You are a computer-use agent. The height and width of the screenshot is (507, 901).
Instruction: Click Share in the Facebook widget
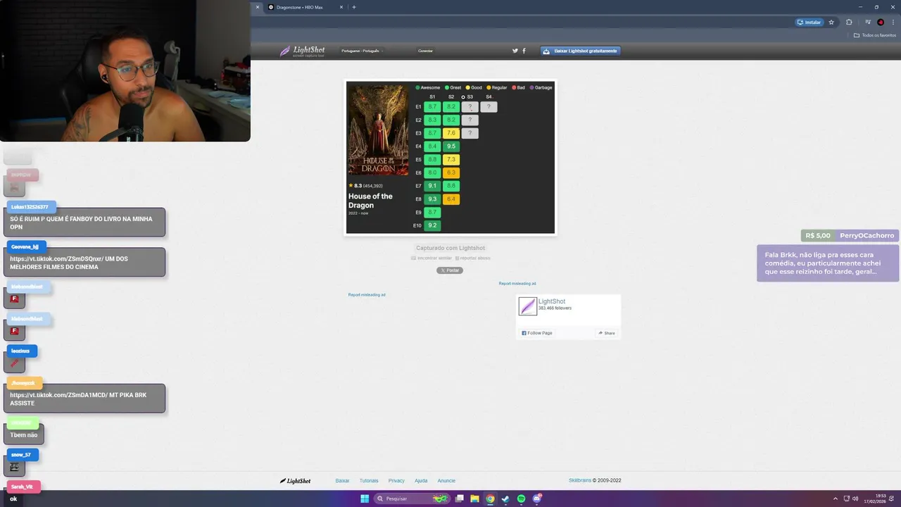coord(606,333)
